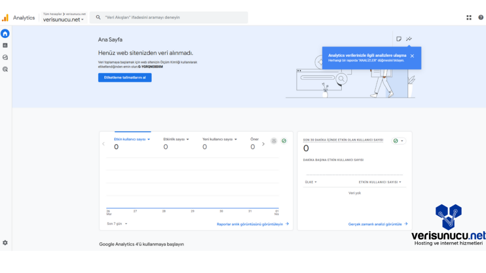Image resolution: width=486 pixels, height=273 pixels.
Task: Click the customize report note icon
Action: click(x=399, y=39)
